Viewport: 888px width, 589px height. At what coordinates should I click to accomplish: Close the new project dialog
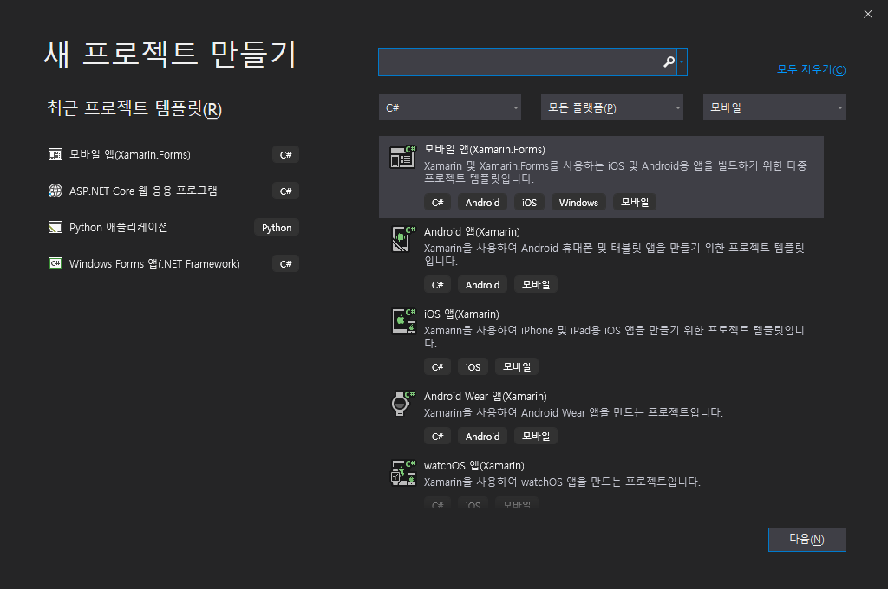click(x=867, y=14)
